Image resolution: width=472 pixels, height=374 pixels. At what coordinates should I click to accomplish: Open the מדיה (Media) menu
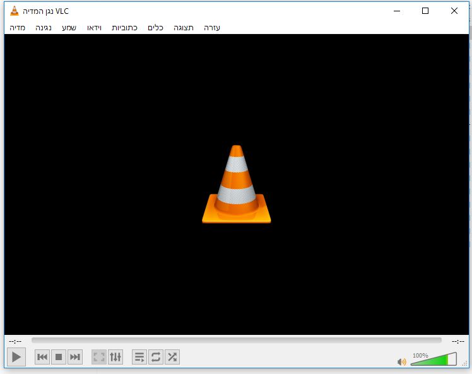[17, 28]
